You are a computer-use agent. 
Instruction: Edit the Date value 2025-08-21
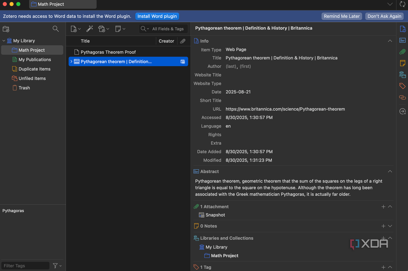pyautogui.click(x=238, y=92)
